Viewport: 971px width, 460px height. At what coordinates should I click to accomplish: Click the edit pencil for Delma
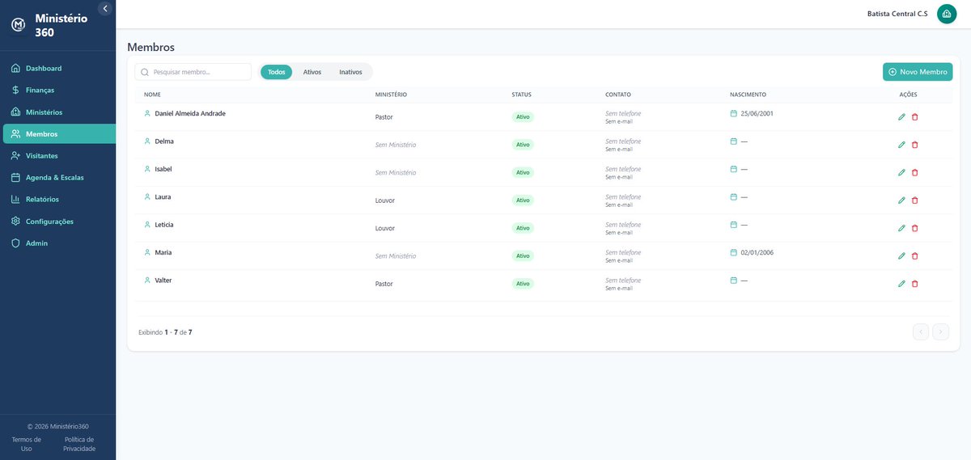tap(901, 145)
